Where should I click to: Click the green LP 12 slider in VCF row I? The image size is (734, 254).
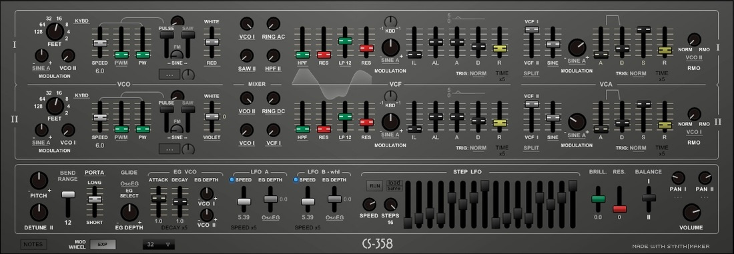click(x=345, y=41)
